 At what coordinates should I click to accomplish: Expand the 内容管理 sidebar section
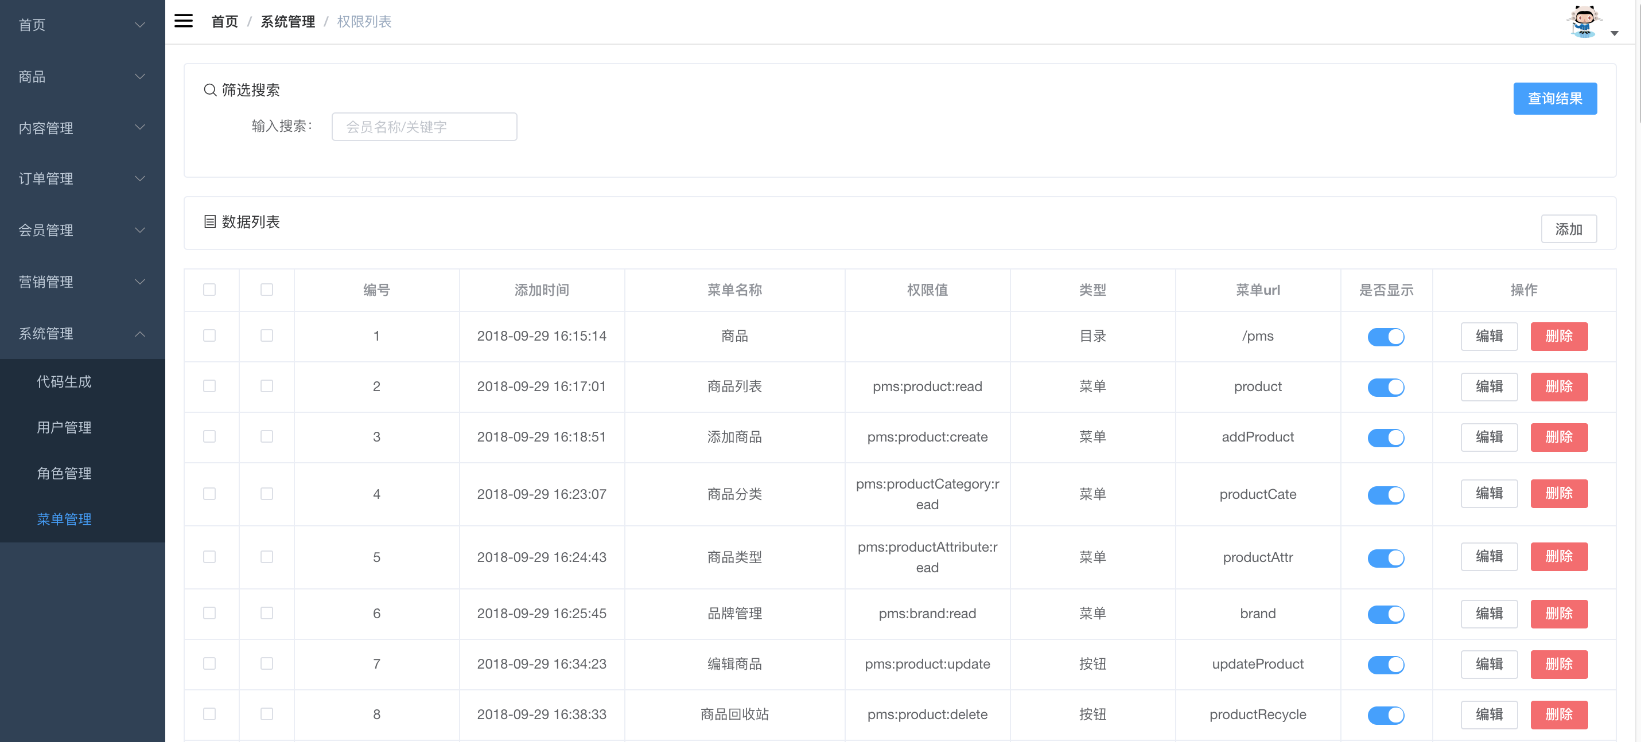pyautogui.click(x=81, y=128)
